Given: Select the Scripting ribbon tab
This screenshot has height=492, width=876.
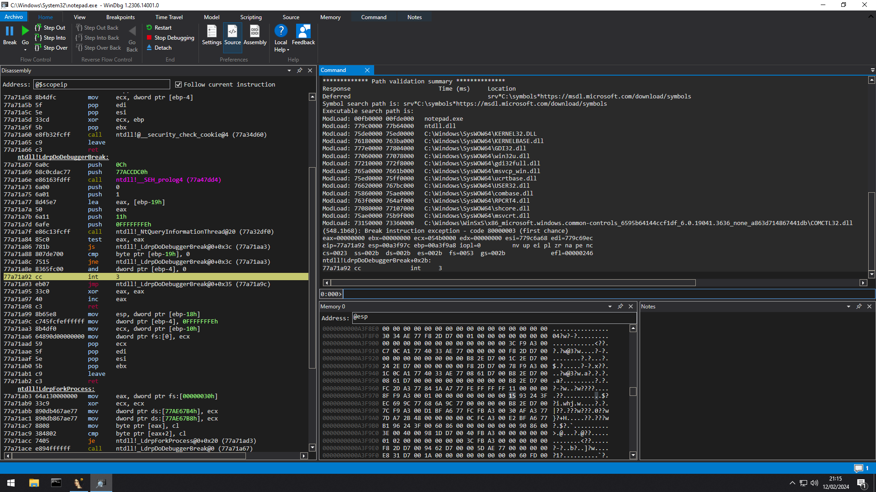Looking at the screenshot, I should click(251, 17).
